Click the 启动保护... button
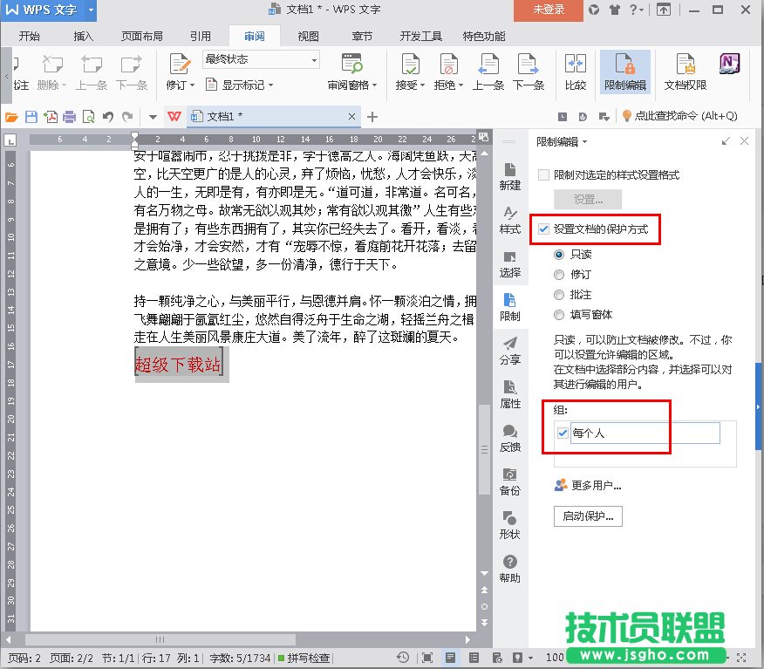 click(x=588, y=515)
